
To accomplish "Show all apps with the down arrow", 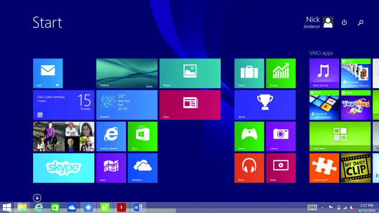I will pos(37,198).
